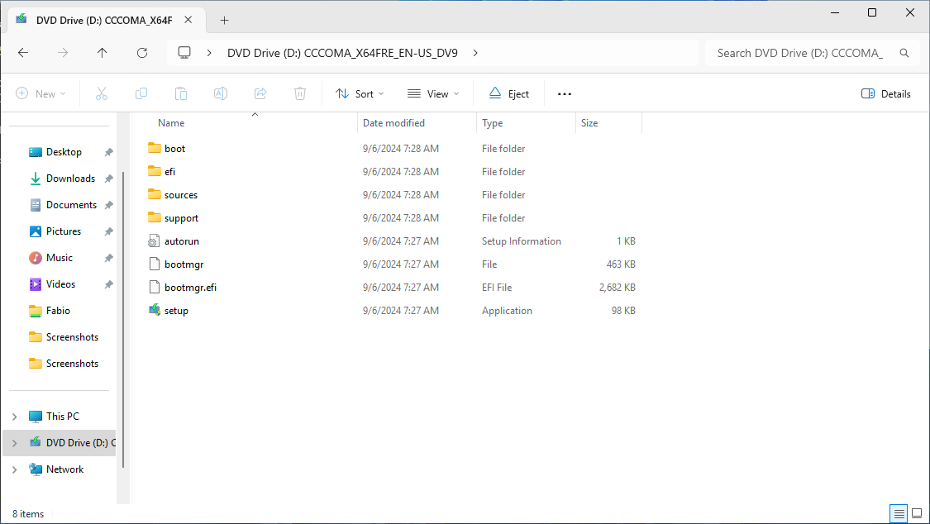
Task: Switch to the details list view icon
Action: tap(899, 513)
